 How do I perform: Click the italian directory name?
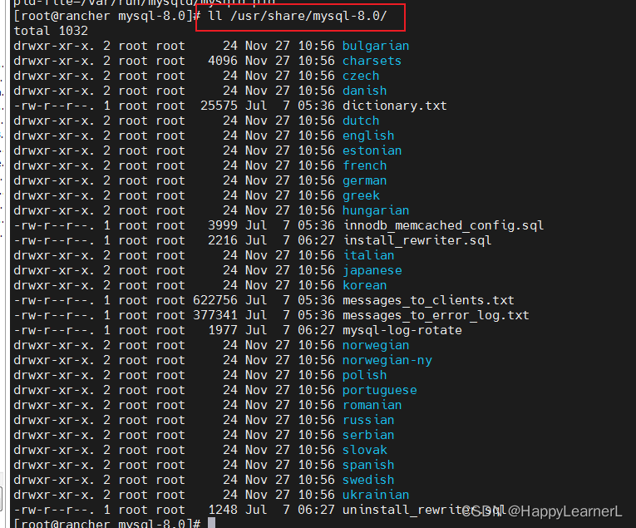point(368,255)
